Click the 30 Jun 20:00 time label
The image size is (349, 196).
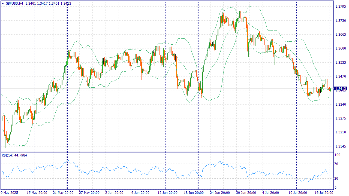tap(246, 193)
